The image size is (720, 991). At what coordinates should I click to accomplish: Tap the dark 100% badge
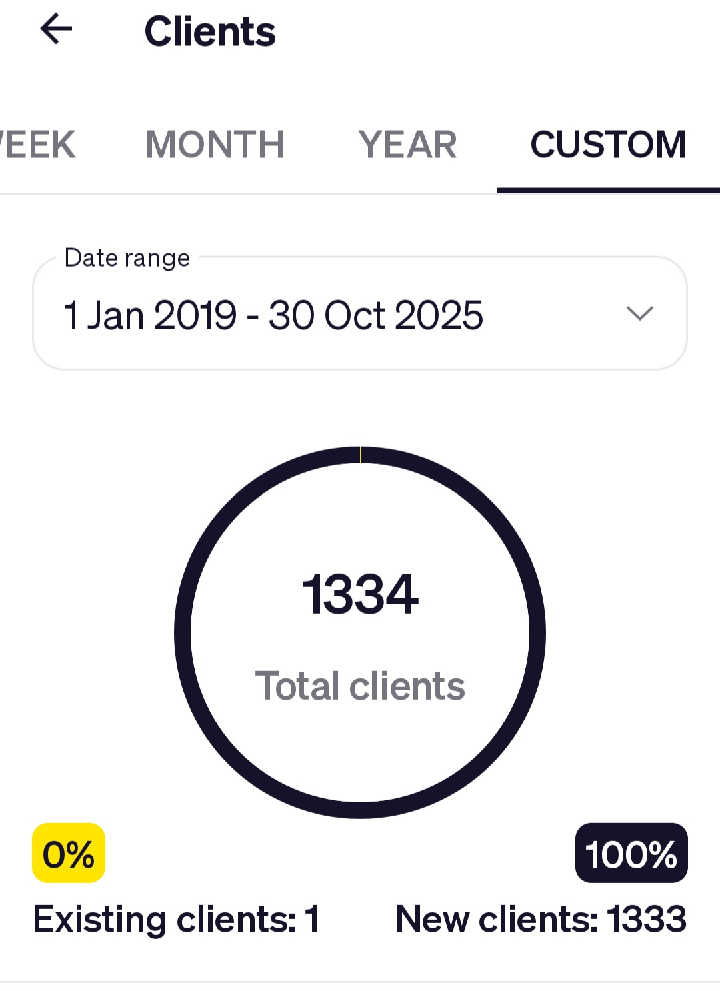(631, 853)
